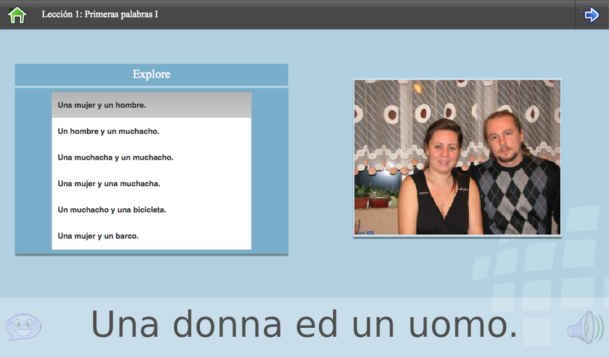This screenshot has height=357, width=609.
Task: Select the phrase "Una mujer y un hombre."
Action: (x=152, y=105)
